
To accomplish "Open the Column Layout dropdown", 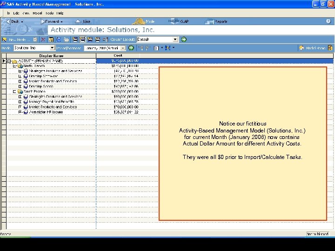I will tap(175, 40).
